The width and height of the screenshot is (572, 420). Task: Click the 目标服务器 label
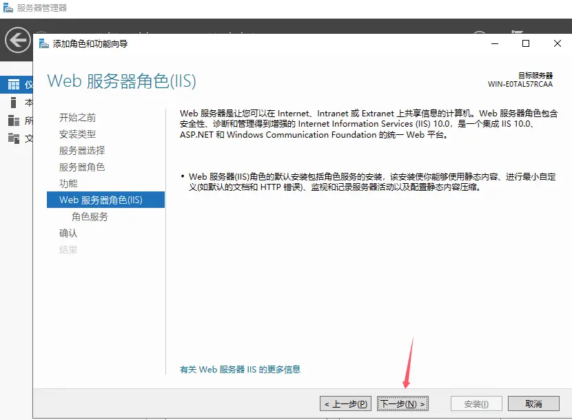click(x=535, y=76)
